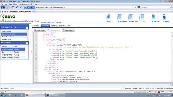173x97 pixels.
Task: Switch to the Run Time tab
Action: pyautogui.click(x=36, y=26)
